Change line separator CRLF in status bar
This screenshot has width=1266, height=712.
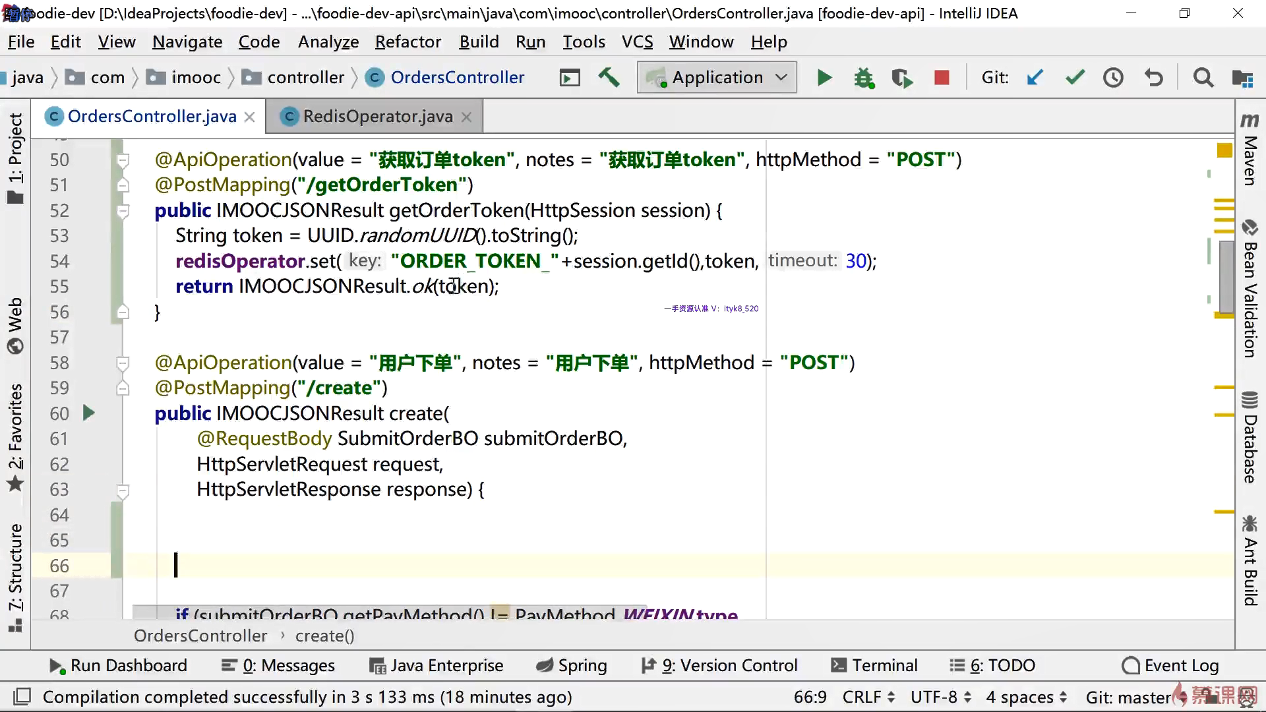click(x=868, y=697)
